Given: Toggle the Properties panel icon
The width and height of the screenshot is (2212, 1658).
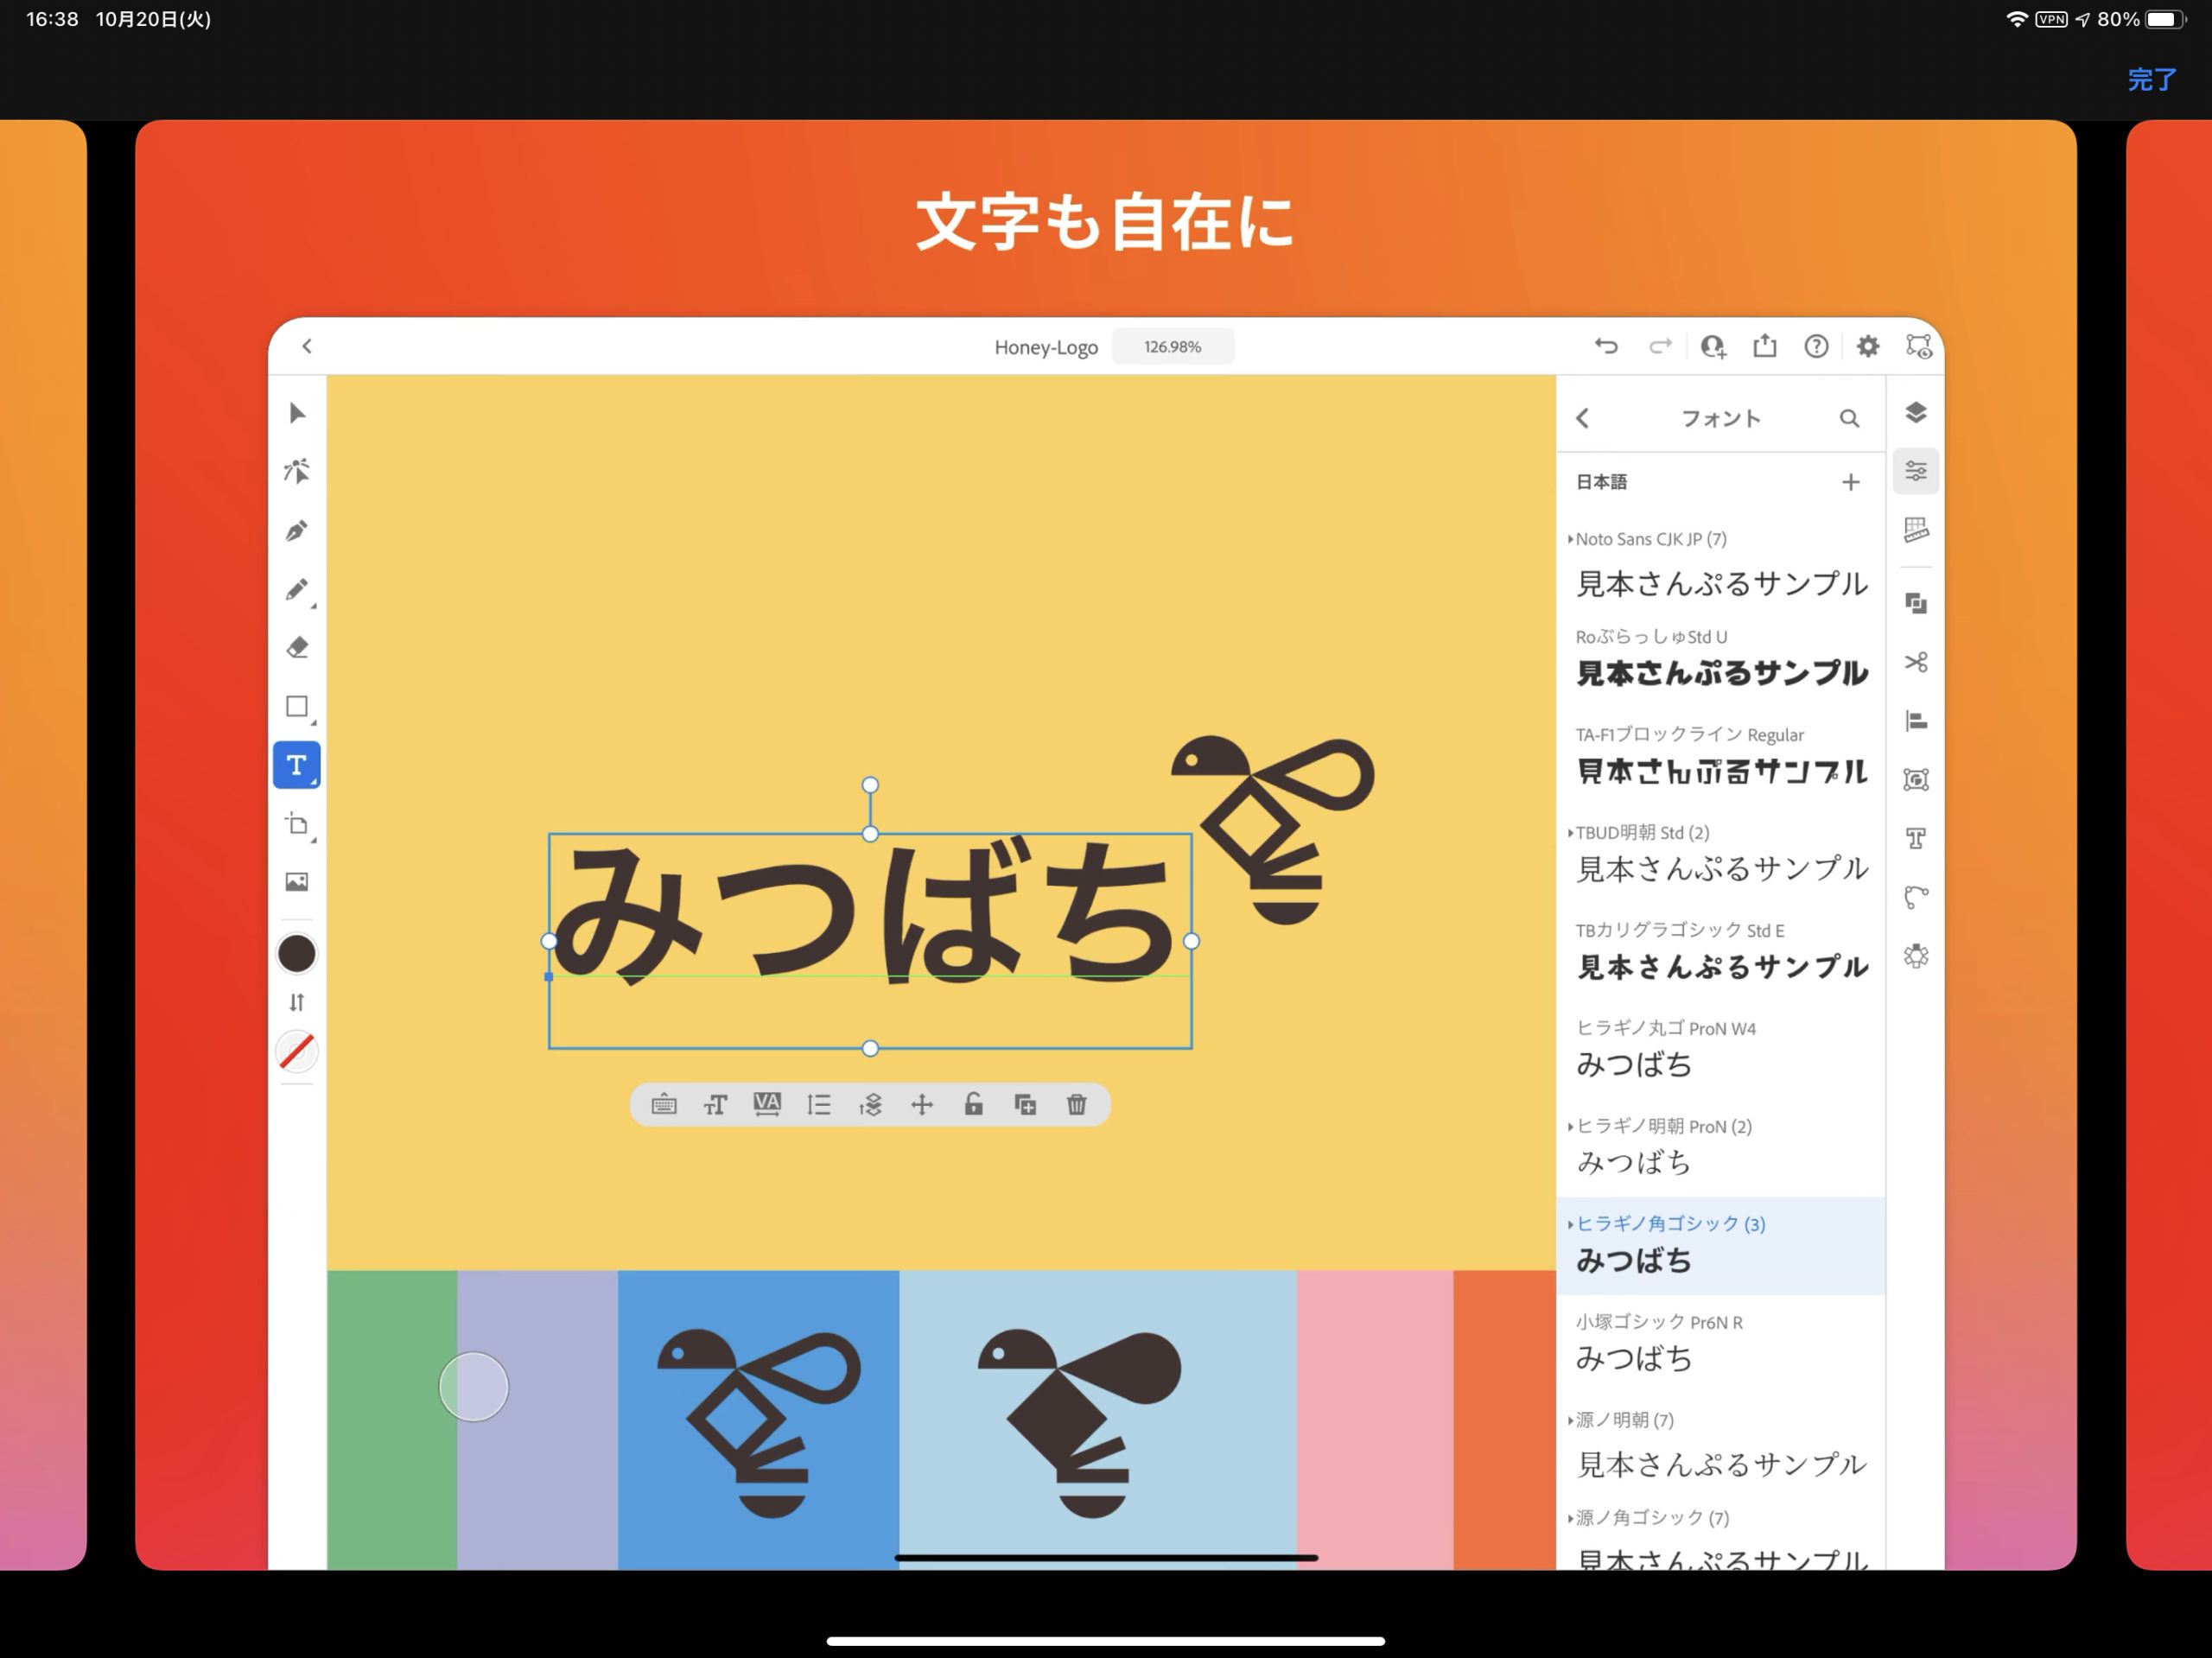Looking at the screenshot, I should point(1915,471).
